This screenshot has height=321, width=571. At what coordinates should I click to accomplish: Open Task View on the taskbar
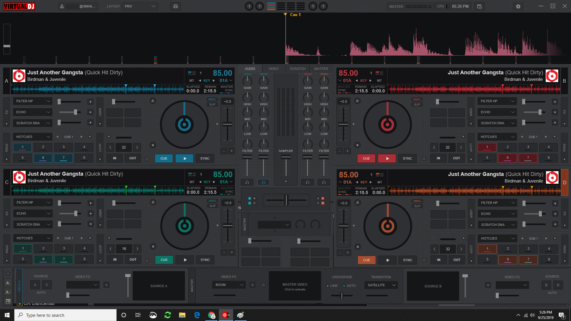tap(138, 315)
